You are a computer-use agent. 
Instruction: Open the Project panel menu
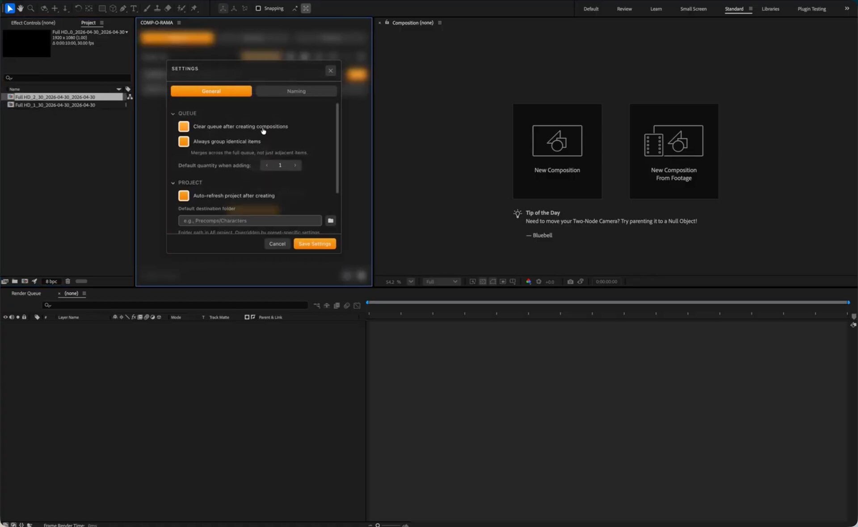102,23
